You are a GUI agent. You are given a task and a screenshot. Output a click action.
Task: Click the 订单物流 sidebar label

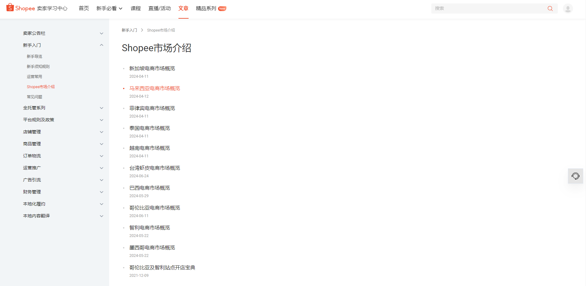click(32, 156)
